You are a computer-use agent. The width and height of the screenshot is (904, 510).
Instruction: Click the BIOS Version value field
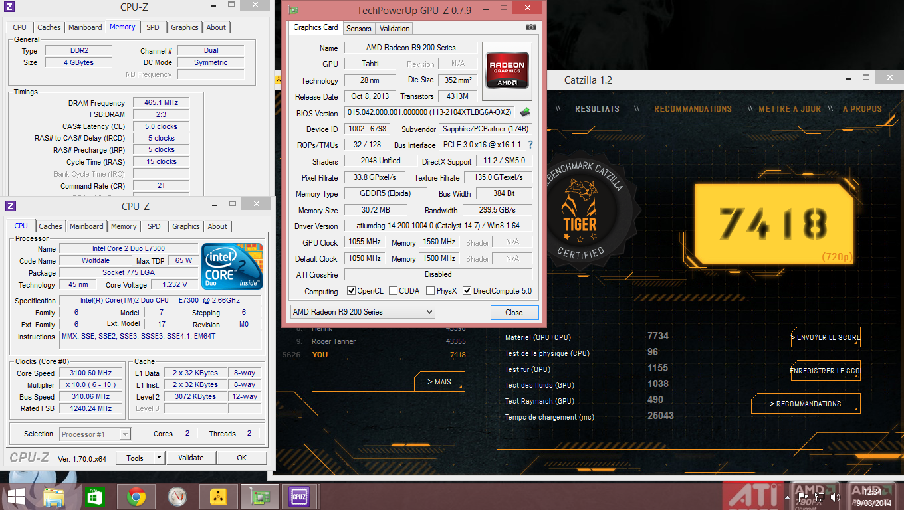pyautogui.click(x=430, y=113)
